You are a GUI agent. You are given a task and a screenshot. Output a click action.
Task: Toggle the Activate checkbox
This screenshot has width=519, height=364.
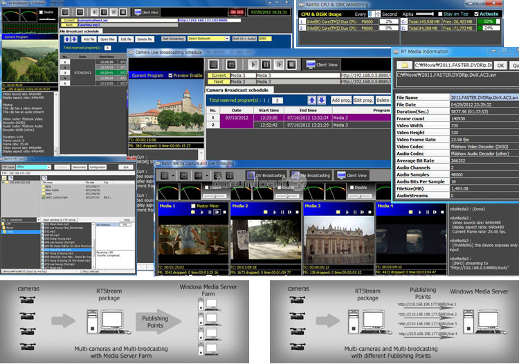476,14
